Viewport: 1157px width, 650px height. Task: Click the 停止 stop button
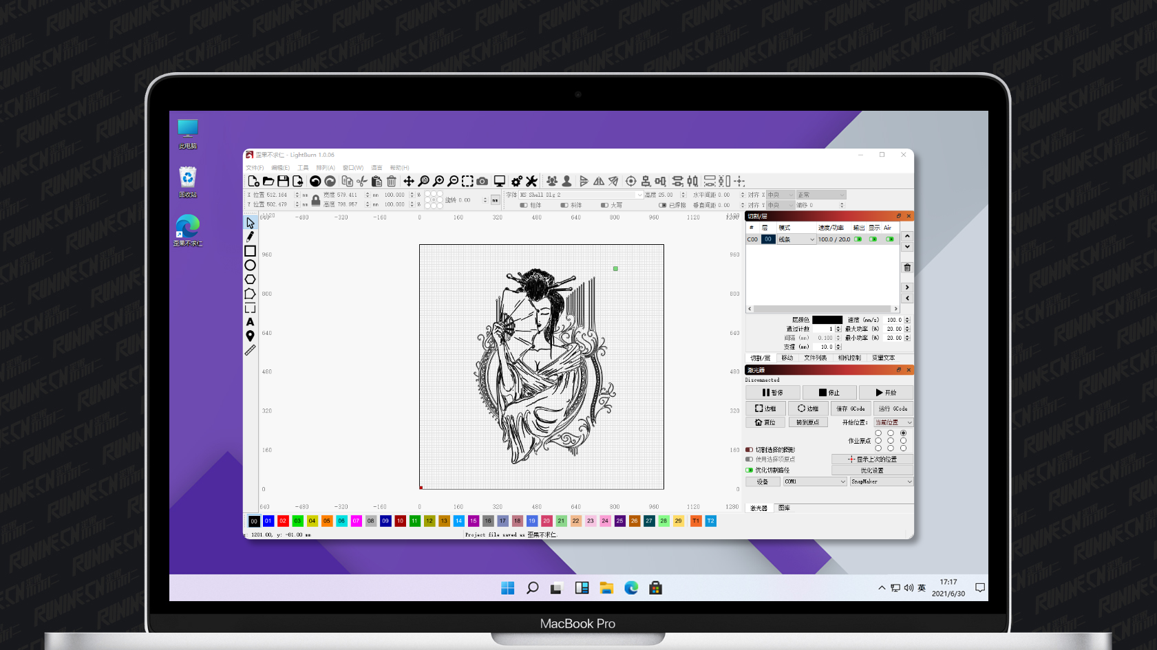coord(829,392)
